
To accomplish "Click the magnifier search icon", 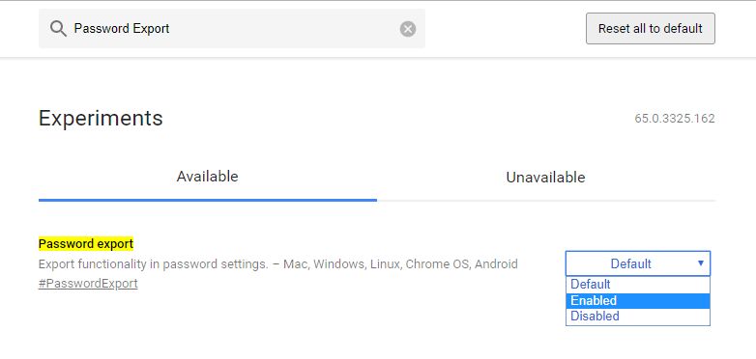I will pos(58,29).
